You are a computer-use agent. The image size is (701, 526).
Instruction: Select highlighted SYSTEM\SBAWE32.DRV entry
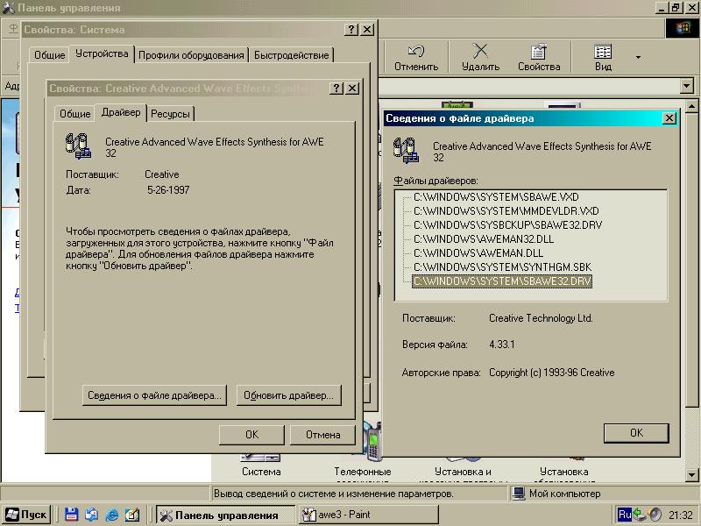tap(502, 281)
